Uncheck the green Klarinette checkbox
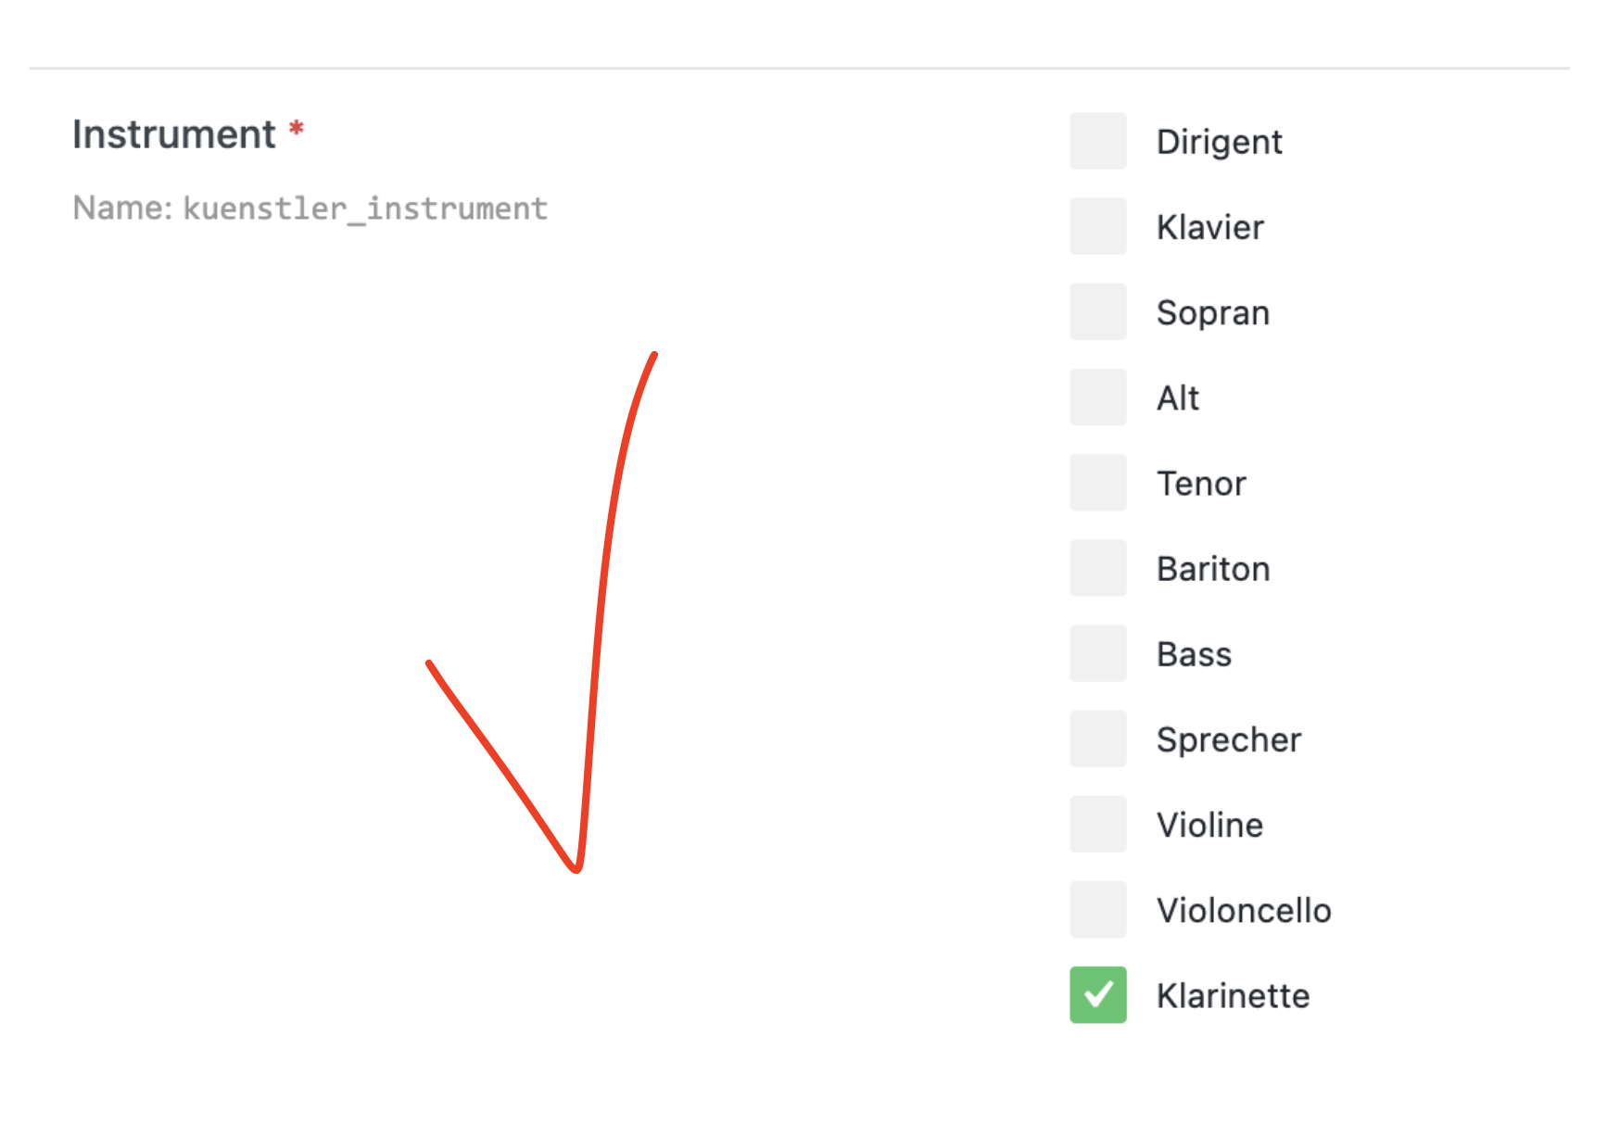This screenshot has width=1620, height=1136. [x=1097, y=995]
